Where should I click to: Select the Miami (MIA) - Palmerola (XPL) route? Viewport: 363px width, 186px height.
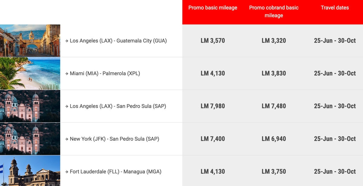(x=105, y=73)
